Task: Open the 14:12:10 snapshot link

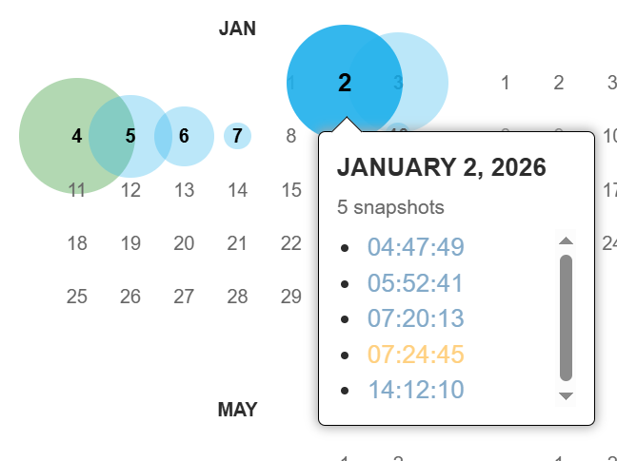Action: tap(415, 390)
